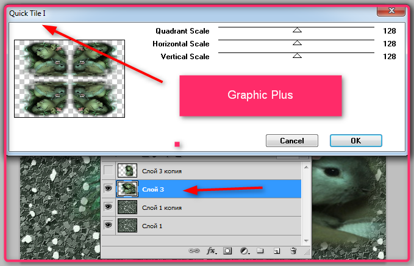Image resolution: width=414 pixels, height=266 pixels.
Task: Click Cancel in Quick Tile I dialog
Action: coord(292,140)
